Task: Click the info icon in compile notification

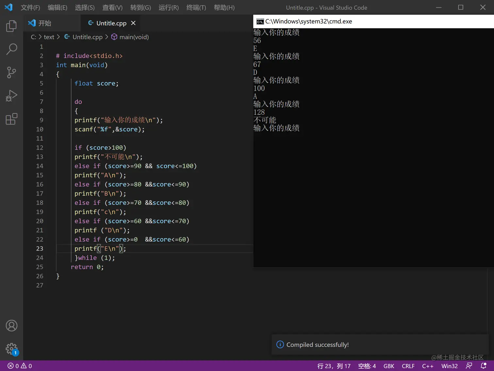Action: 280,344
